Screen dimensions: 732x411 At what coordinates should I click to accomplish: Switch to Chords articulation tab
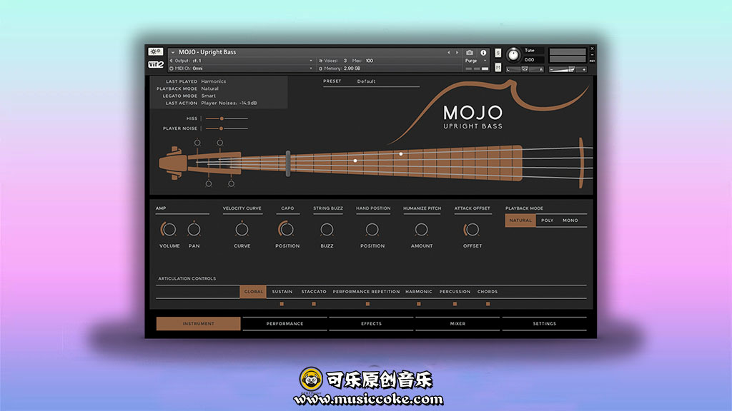pos(488,292)
